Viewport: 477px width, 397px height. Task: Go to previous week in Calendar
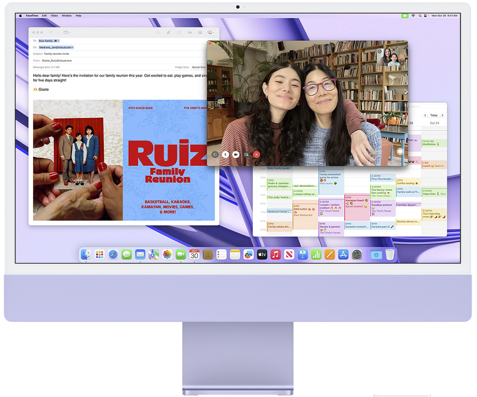click(425, 116)
